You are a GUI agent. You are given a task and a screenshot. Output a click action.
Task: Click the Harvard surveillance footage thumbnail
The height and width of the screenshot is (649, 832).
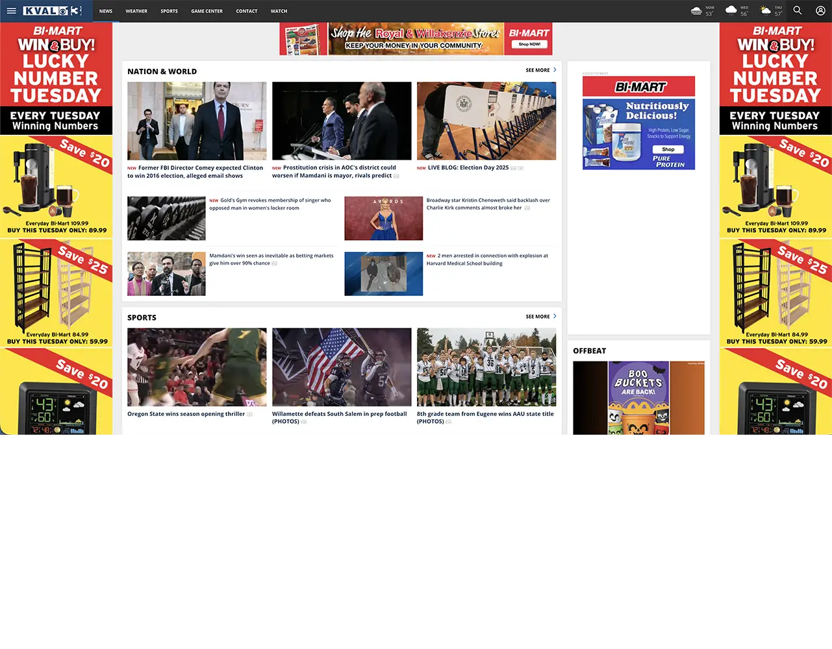(x=383, y=274)
